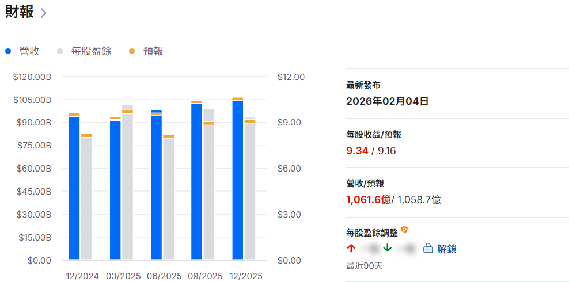Select the gray EPS bar for 12/2025
This screenshot has height=282, width=569.
[x=250, y=189]
